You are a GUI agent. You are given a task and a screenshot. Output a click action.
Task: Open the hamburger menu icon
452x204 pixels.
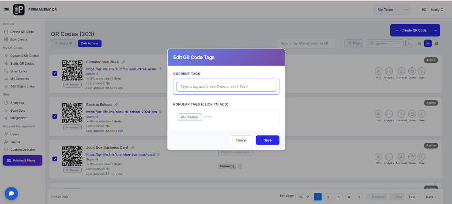pos(6,10)
